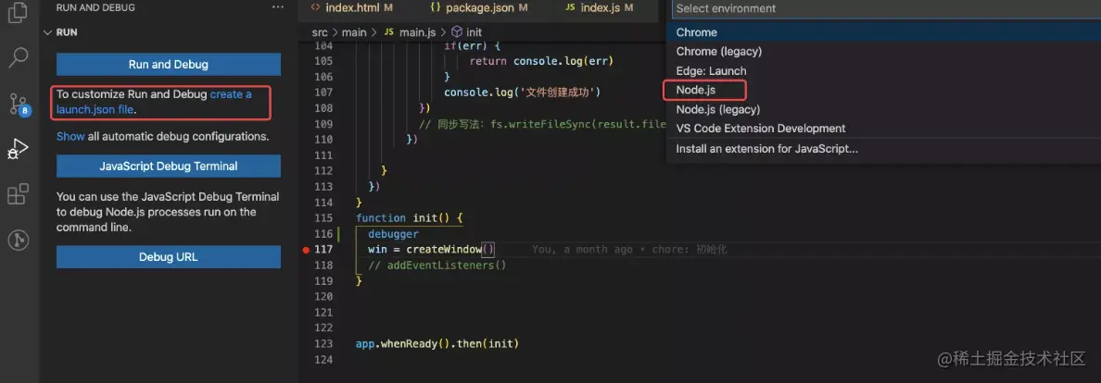Click the main.js breadcrumb
This screenshot has height=383, width=1101.
(410, 32)
